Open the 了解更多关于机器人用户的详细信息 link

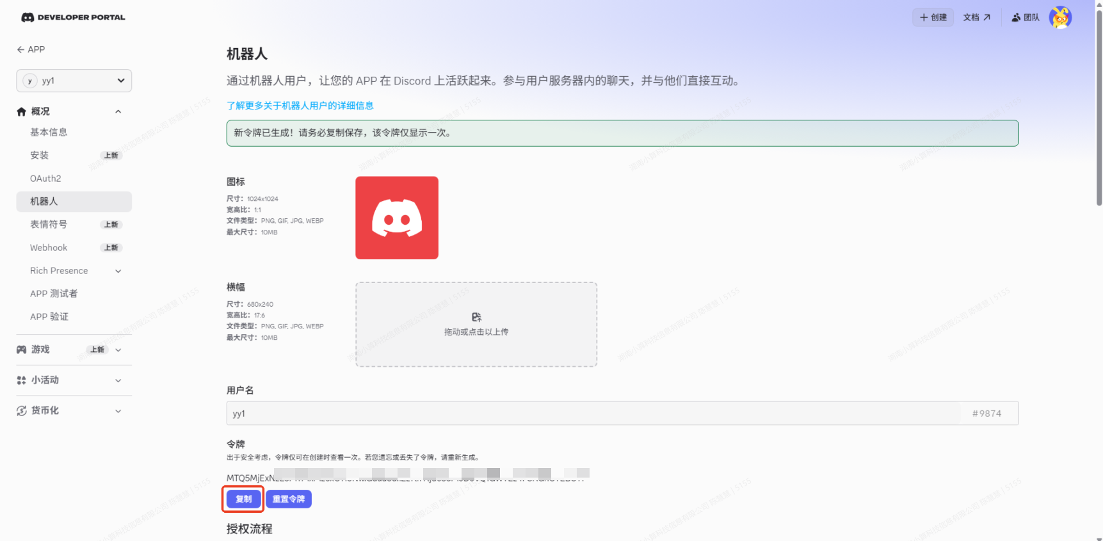tap(300, 106)
